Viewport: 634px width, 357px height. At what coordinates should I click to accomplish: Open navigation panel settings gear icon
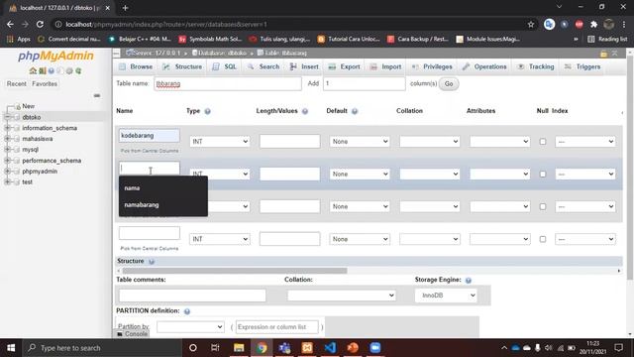[69, 70]
